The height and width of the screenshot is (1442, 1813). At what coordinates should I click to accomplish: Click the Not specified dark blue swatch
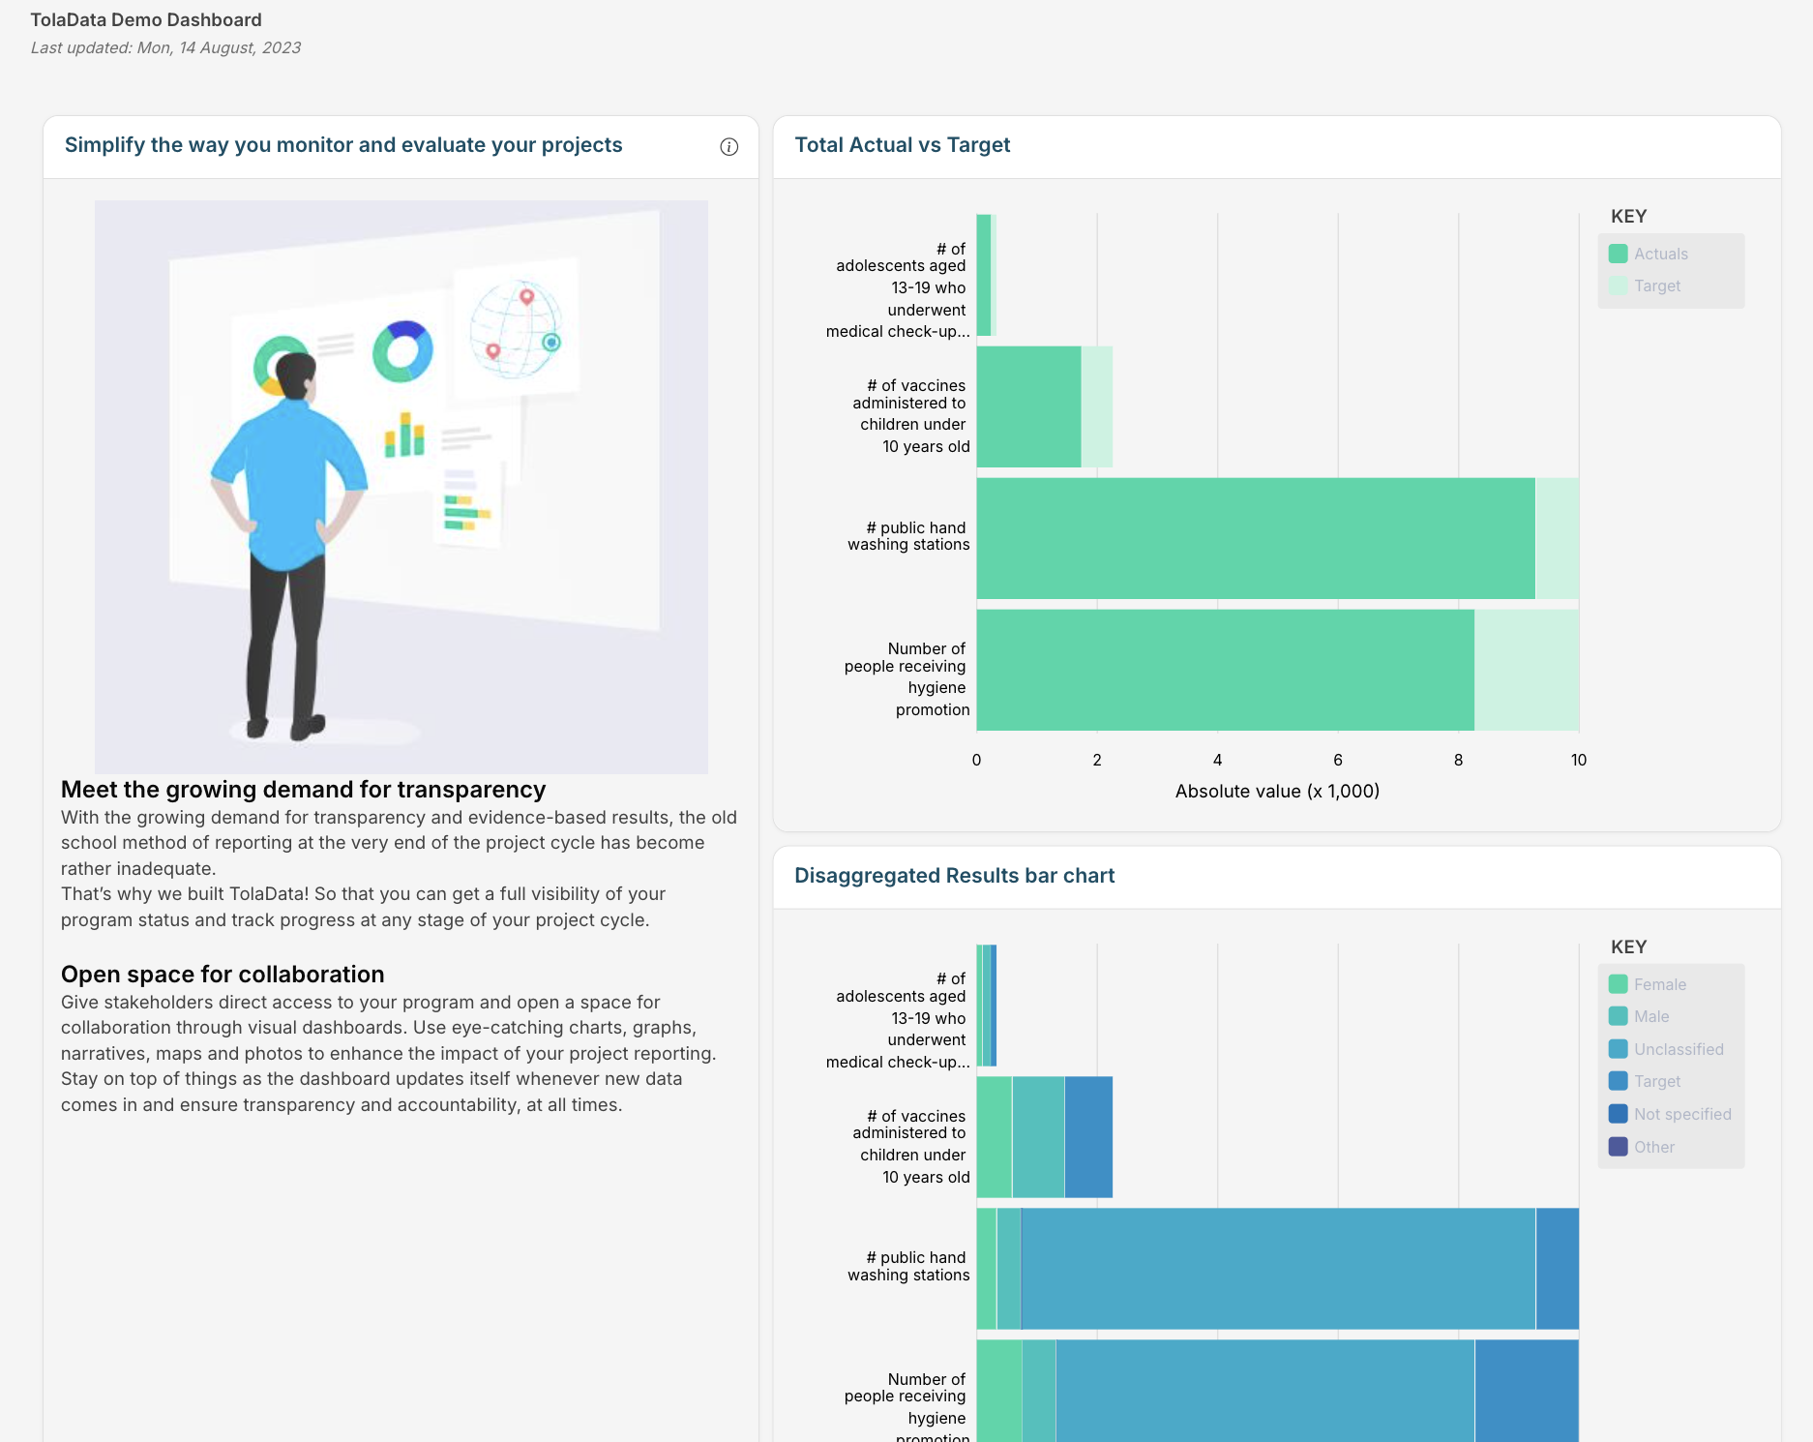[1618, 1114]
